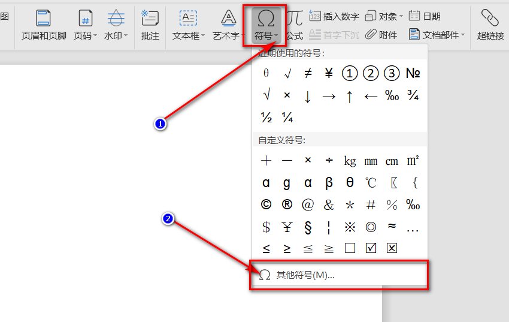Insert the cm unit symbol
This screenshot has height=322, width=509.
(392, 161)
